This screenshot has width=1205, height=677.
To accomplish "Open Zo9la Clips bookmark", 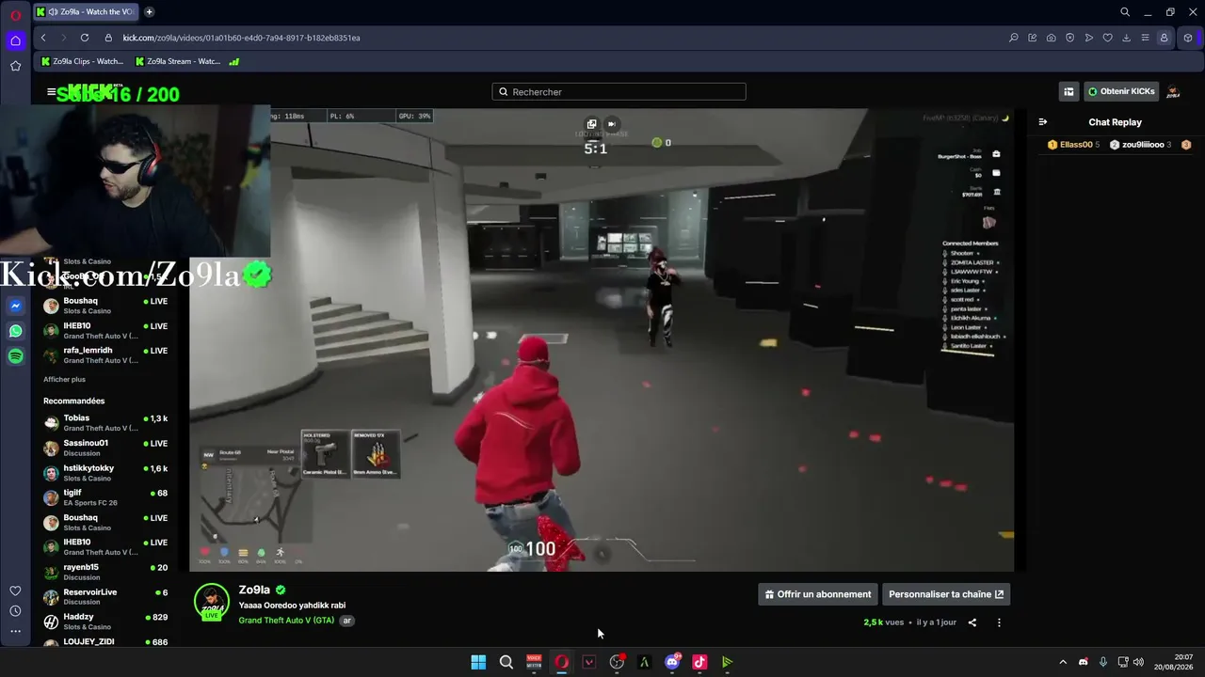I will 82,61.
